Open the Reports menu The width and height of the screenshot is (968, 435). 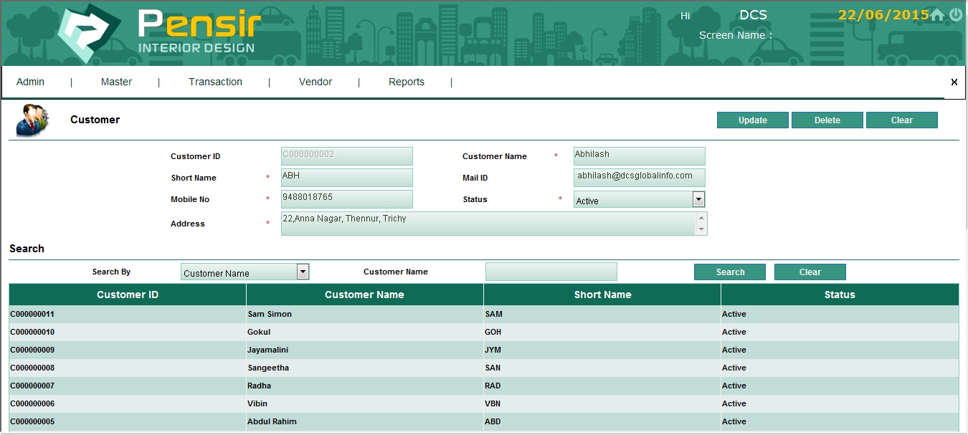407,82
